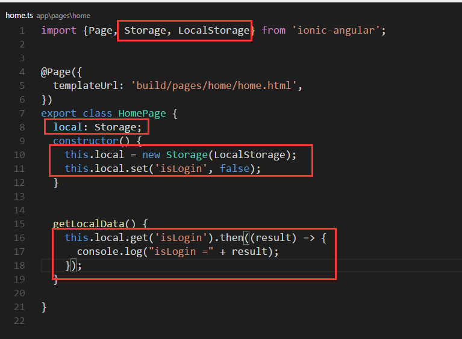The image size is (462, 339).
Task: Click 'LocalStorage' argument on line 10
Action: tap(249, 155)
